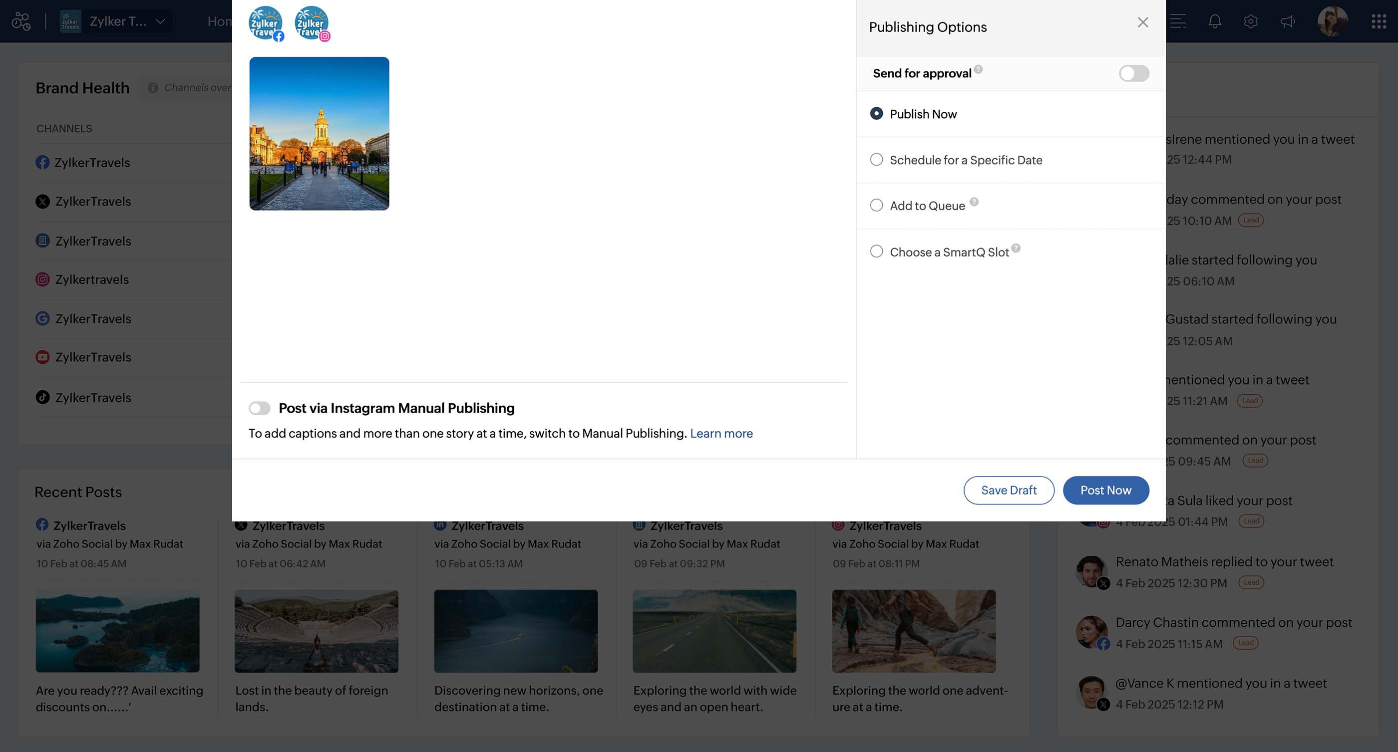Open the Learn more link
Image resolution: width=1398 pixels, height=752 pixels.
click(x=721, y=434)
